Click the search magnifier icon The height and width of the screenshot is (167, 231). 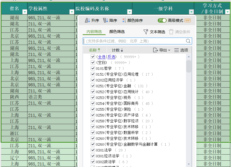tap(188, 41)
